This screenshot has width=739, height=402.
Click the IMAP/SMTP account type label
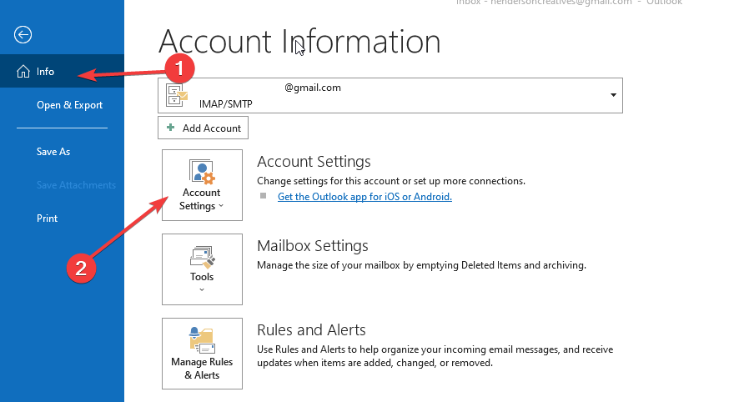(x=226, y=104)
